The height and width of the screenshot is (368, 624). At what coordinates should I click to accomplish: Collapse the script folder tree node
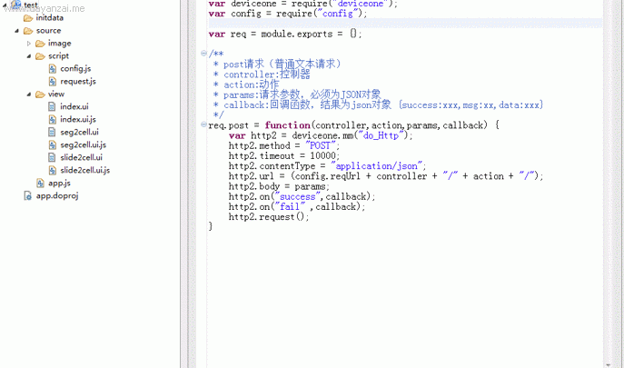tap(29, 56)
